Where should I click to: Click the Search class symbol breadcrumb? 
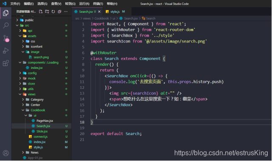pyautogui.click(x=149, y=18)
